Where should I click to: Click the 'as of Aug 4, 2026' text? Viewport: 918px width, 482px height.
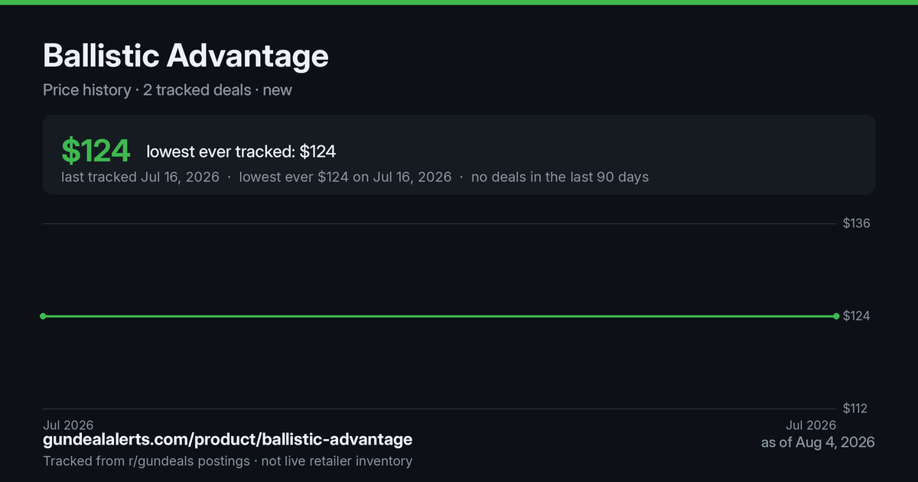818,442
